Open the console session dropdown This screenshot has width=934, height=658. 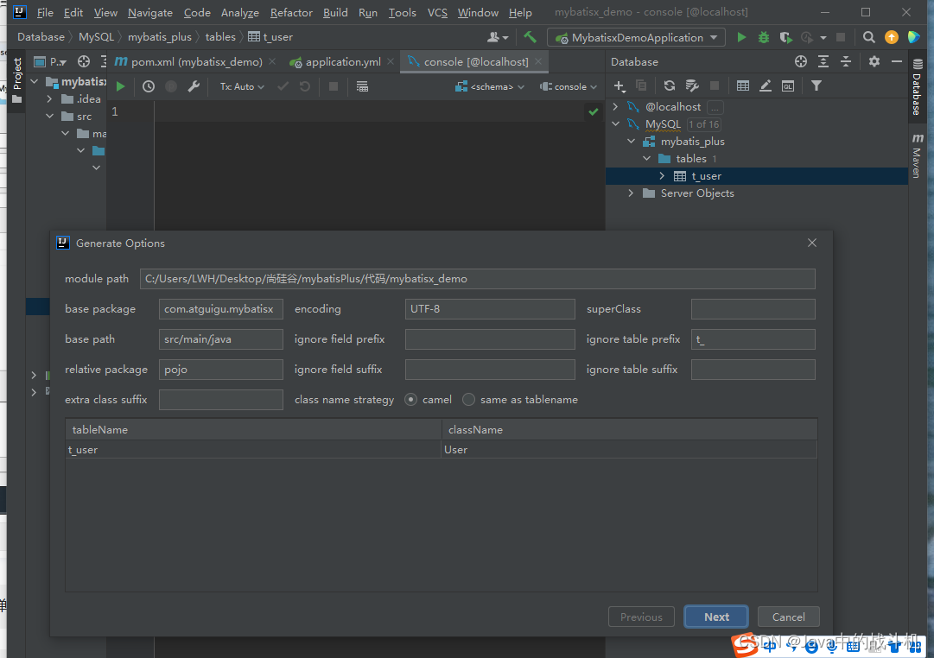[x=569, y=86]
